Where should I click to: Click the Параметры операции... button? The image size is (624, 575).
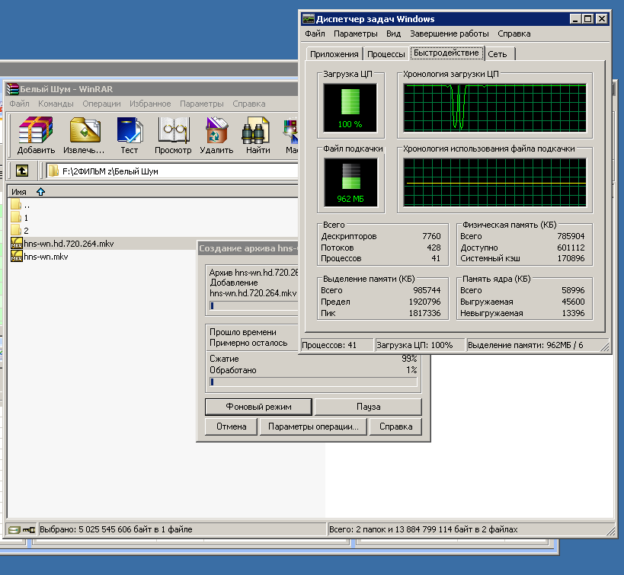[x=312, y=426]
